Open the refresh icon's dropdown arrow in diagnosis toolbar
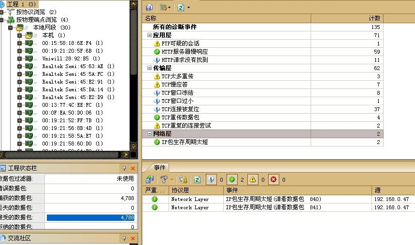The width and height of the screenshot is (415, 245). coord(188,7)
